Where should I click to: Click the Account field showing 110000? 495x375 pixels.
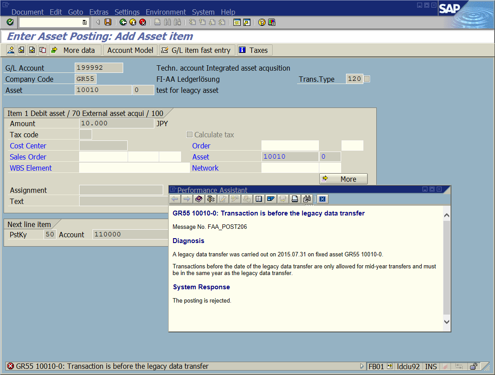pyautogui.click(x=130, y=234)
